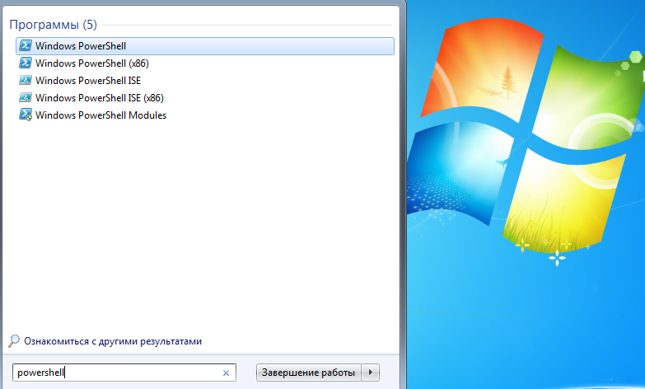Click the Windows PowerShell (x86) icon
The height and width of the screenshot is (389, 645).
pos(25,63)
